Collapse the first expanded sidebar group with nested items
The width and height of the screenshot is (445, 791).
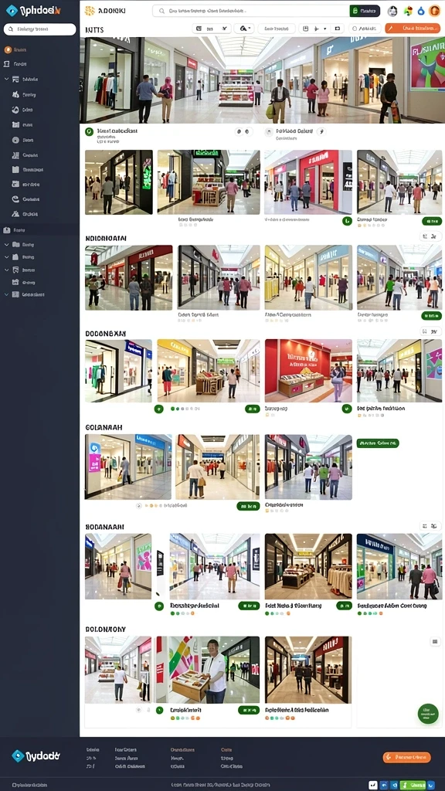[6, 80]
